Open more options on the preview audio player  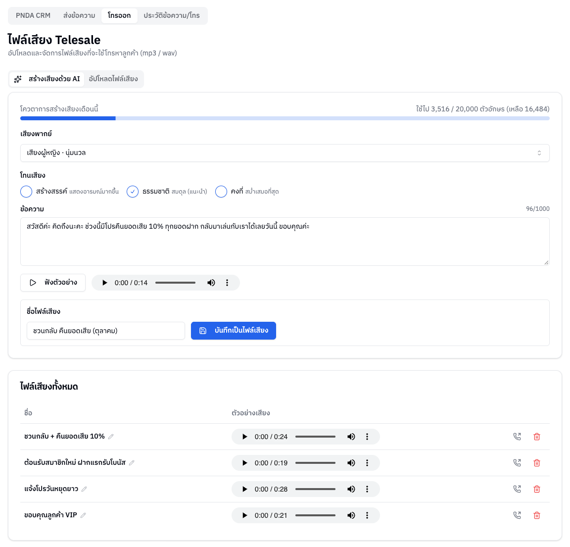(227, 283)
